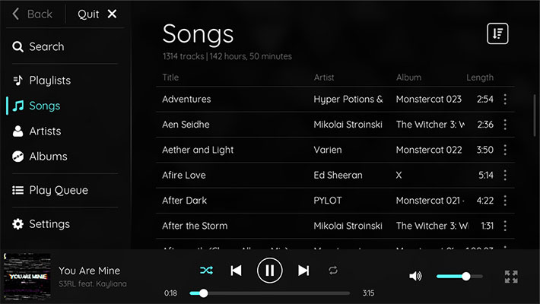The image size is (540, 304).
Task: Enter fullscreen with the expand icon
Action: click(511, 277)
